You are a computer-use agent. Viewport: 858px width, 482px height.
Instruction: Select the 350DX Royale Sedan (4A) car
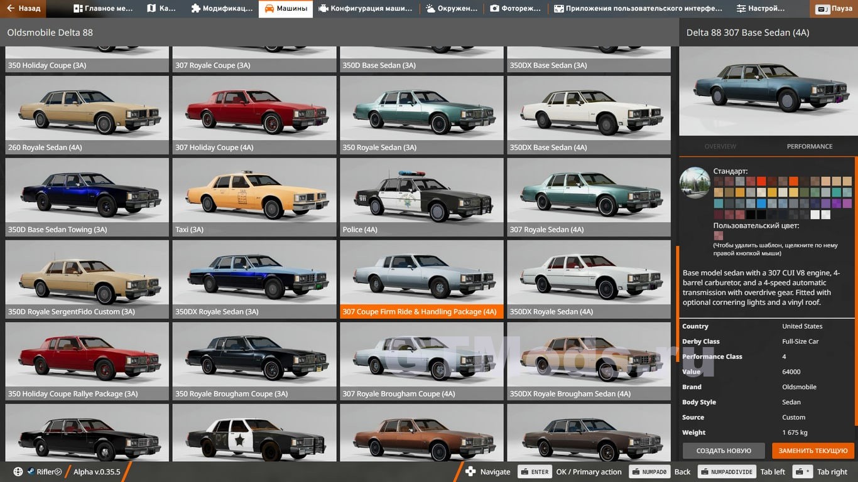tap(589, 279)
